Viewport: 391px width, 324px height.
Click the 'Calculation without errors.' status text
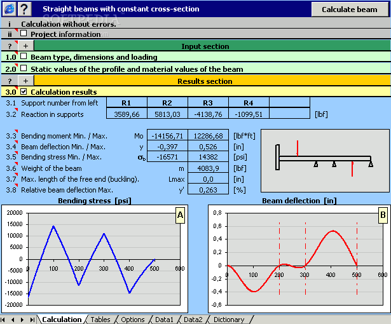pyautogui.click(x=69, y=24)
